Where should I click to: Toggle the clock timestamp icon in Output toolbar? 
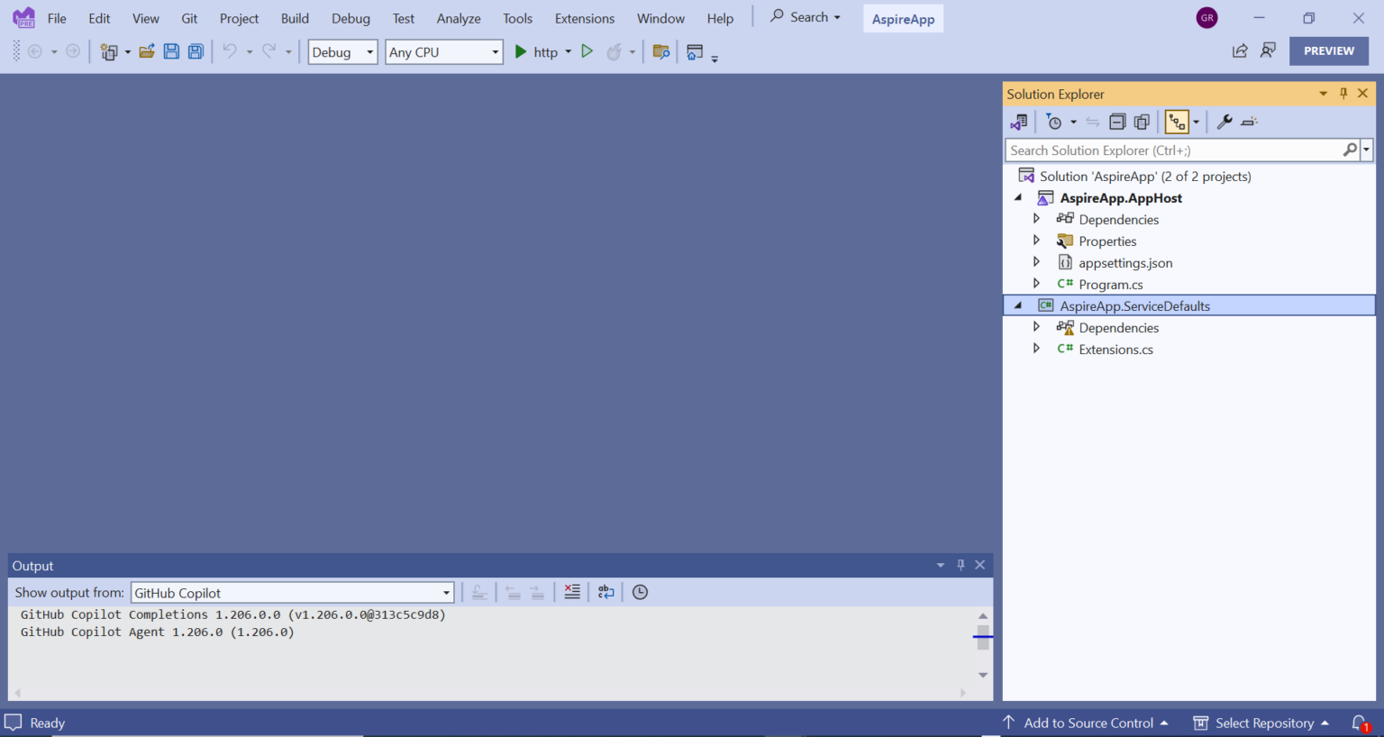tap(640, 592)
